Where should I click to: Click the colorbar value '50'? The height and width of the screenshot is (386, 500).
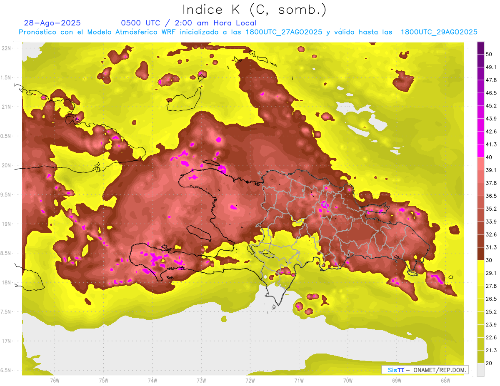tap(489, 54)
